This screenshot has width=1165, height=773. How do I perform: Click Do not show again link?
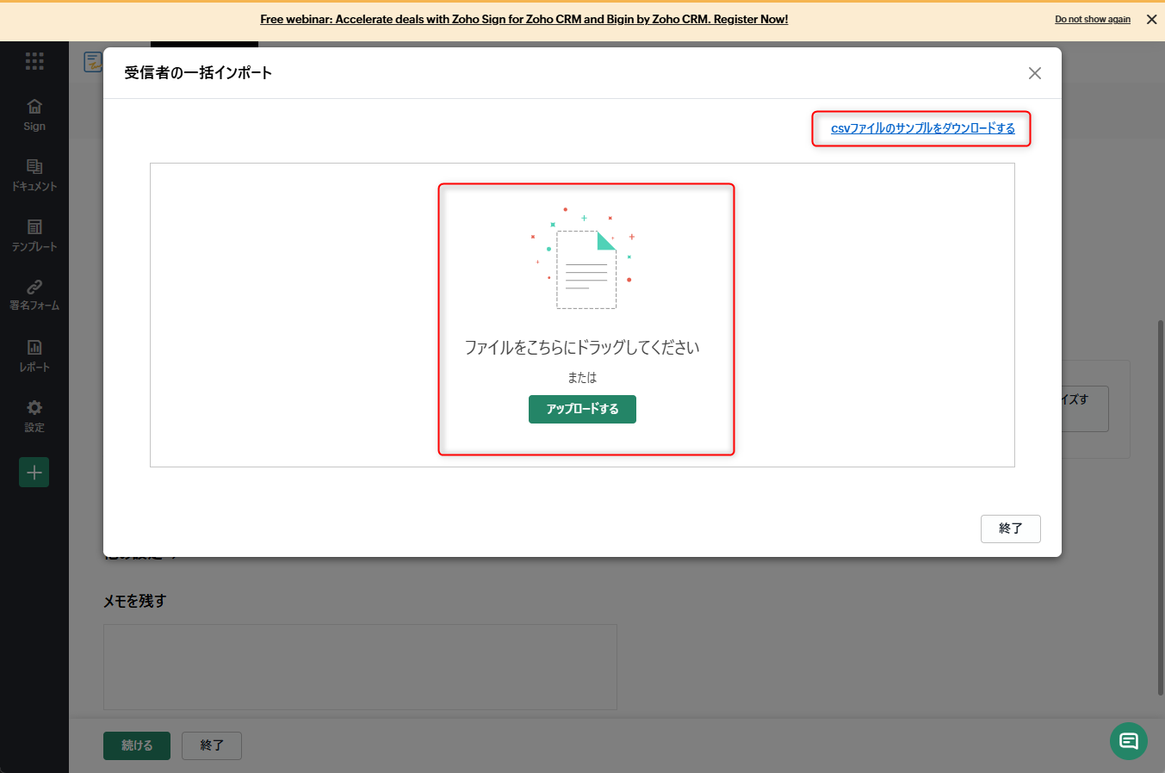click(1092, 19)
